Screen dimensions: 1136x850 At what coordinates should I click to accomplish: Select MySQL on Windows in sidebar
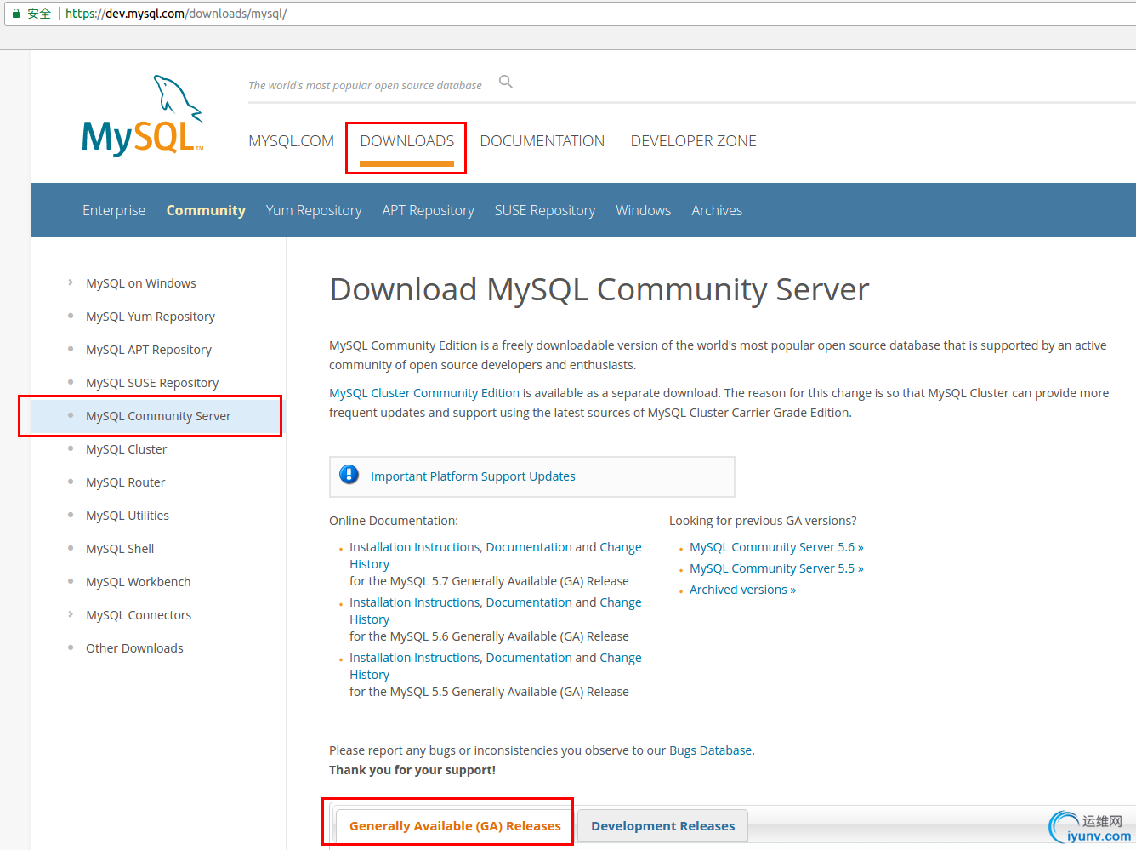(141, 283)
